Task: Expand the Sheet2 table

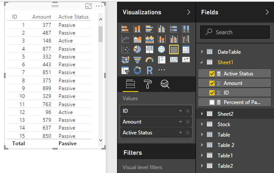Action: tap(202, 114)
